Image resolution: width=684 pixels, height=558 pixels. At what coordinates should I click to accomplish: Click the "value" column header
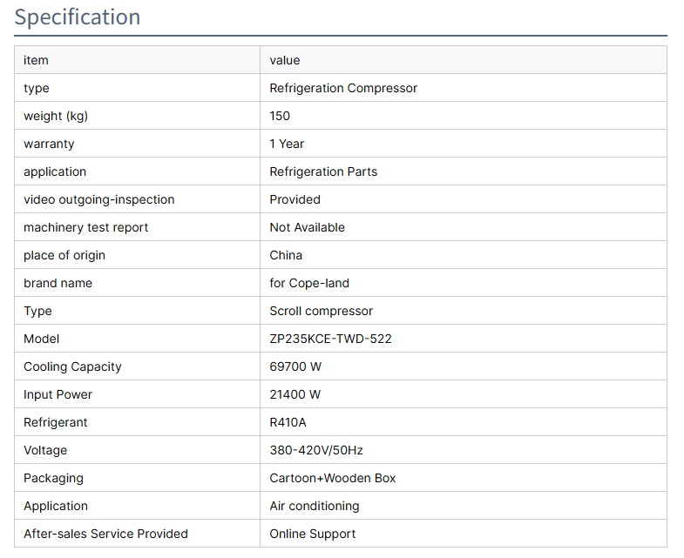click(285, 60)
